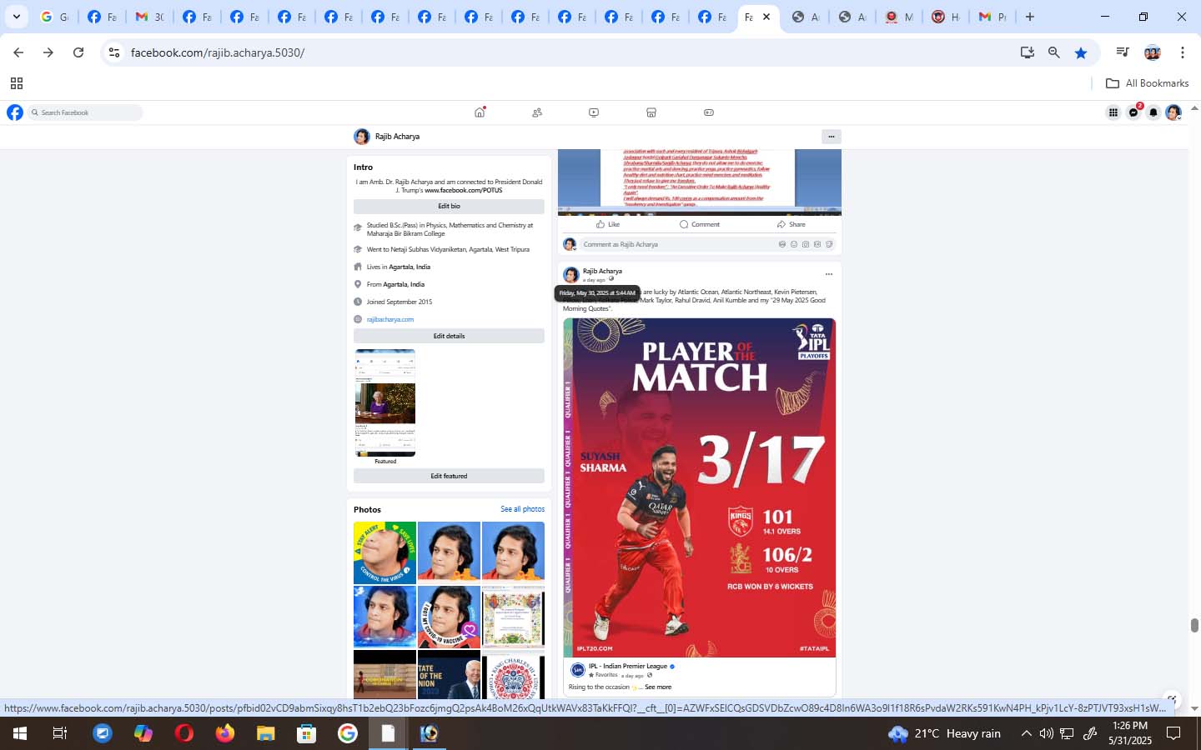Expand IPL post text with See more

pos(658,687)
